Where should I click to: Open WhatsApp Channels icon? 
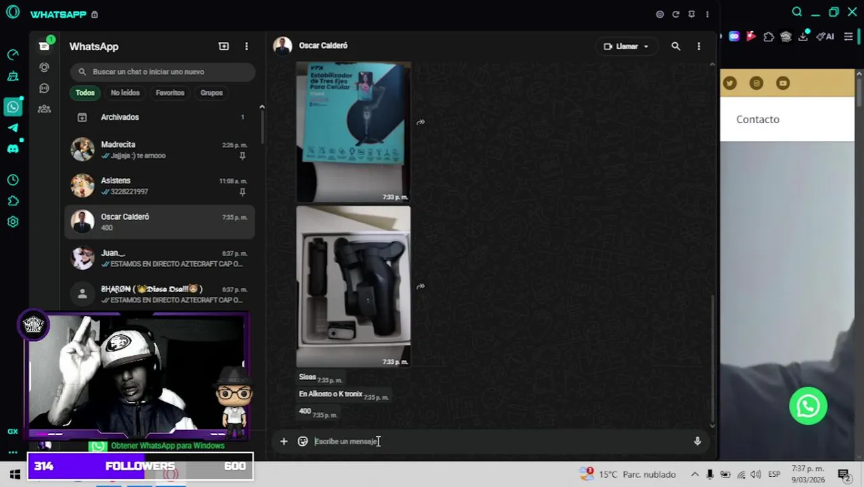[x=44, y=88]
